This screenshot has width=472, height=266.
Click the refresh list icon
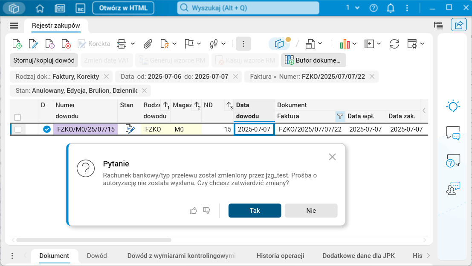pos(394,44)
